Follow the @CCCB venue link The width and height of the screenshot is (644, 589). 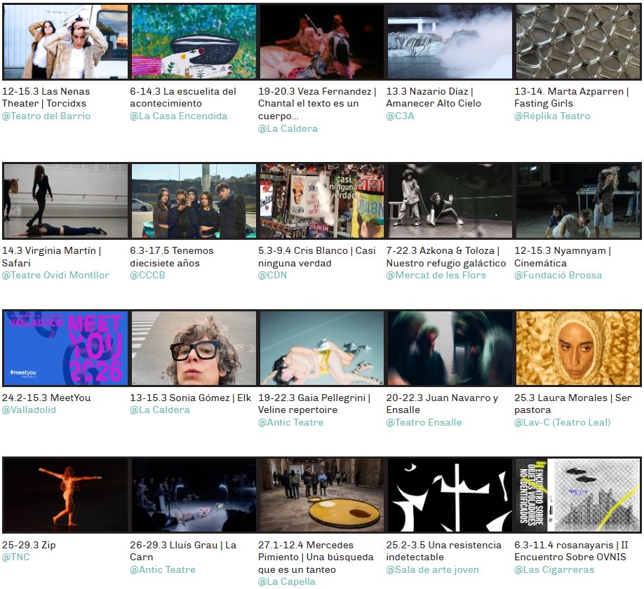[x=147, y=276]
